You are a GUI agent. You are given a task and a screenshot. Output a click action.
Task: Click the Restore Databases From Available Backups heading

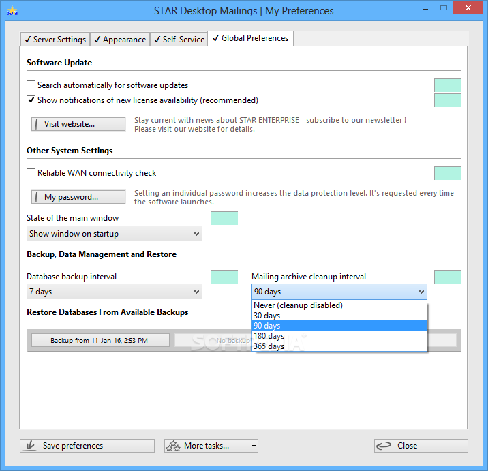(x=108, y=312)
